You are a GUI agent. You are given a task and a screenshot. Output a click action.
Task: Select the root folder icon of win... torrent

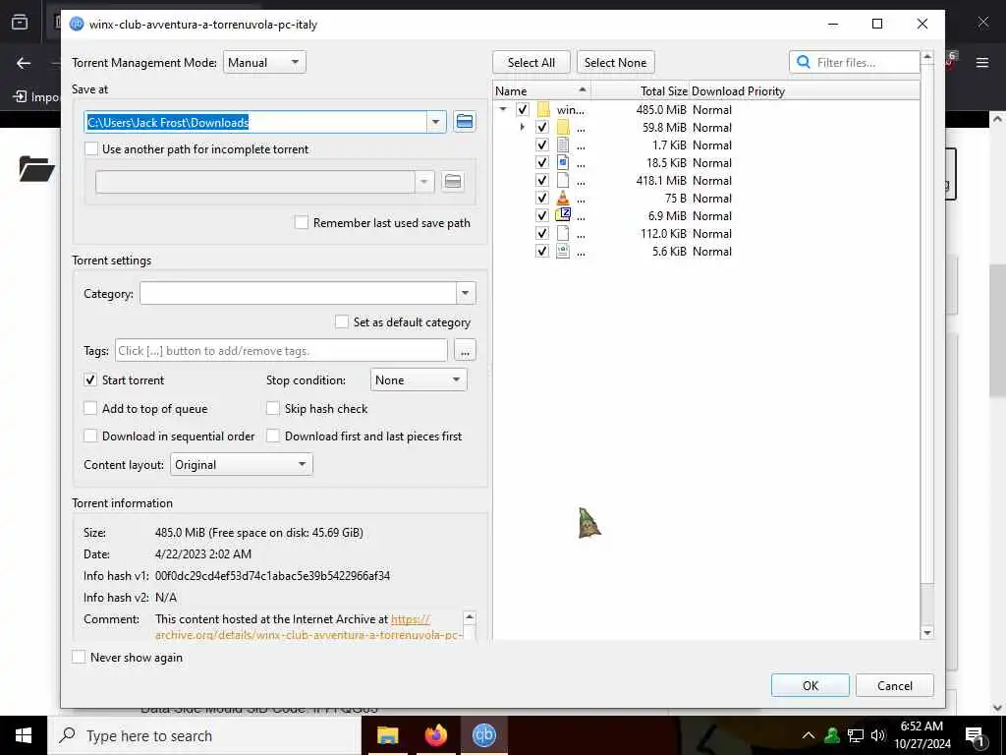544,109
